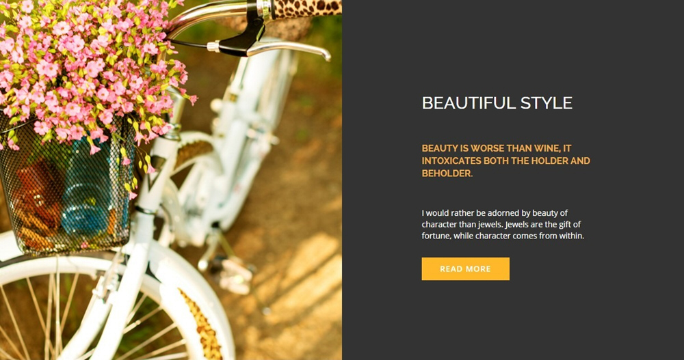The image size is (684, 360).
Task: Click the word BEAUTIFUL in the heading
Action: click(463, 103)
